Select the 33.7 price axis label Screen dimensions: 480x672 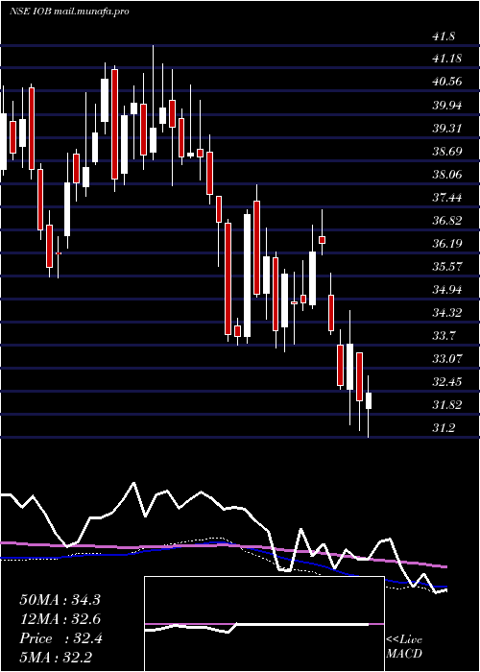pos(444,336)
